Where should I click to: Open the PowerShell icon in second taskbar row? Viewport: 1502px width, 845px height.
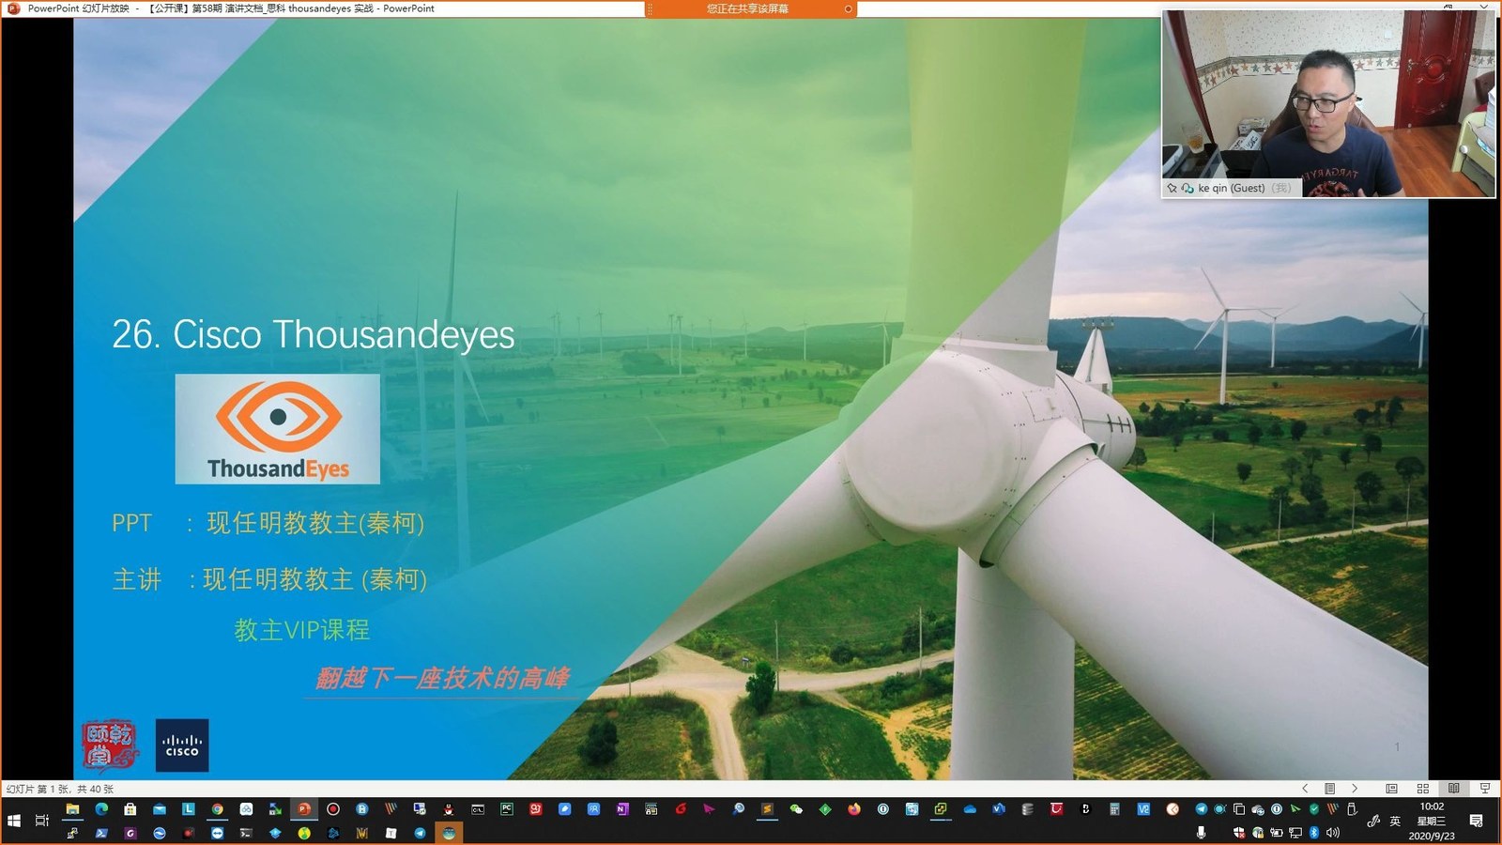pyautogui.click(x=101, y=832)
